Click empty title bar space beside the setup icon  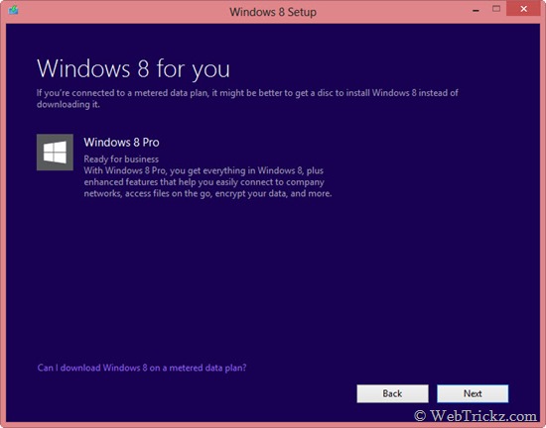click(122, 11)
